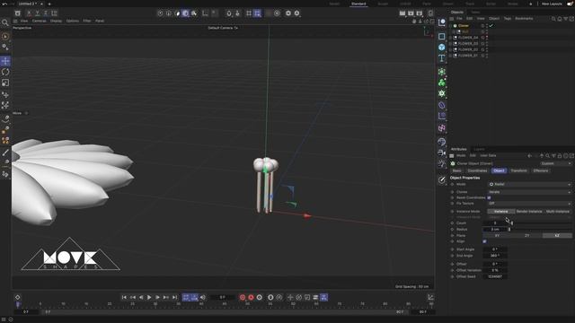
Task: Open the viewport Display menu
Action: (x=56, y=21)
